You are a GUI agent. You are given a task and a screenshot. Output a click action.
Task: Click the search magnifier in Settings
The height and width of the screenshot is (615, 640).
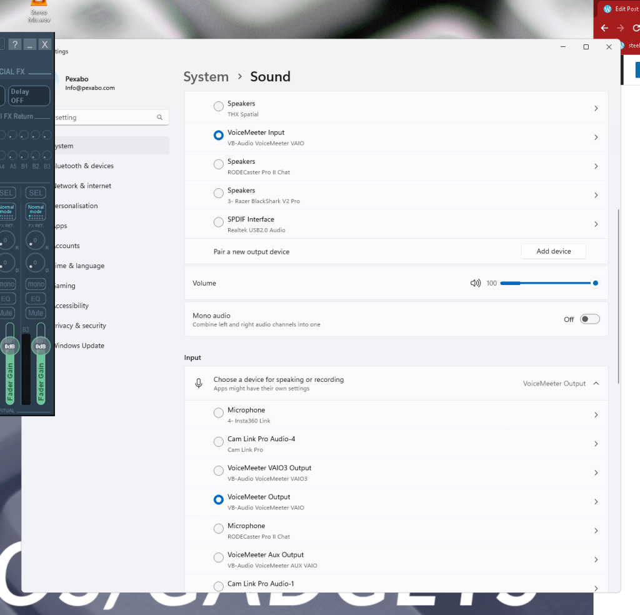(x=159, y=117)
